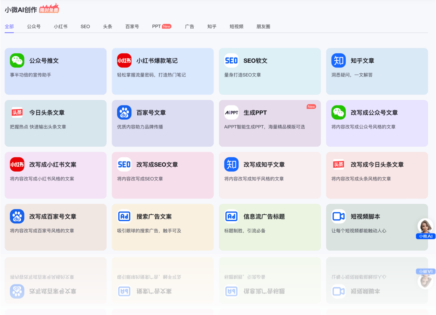Click the text 洞悉疑问，一文解答
This screenshot has height=315, width=436.
click(x=352, y=75)
